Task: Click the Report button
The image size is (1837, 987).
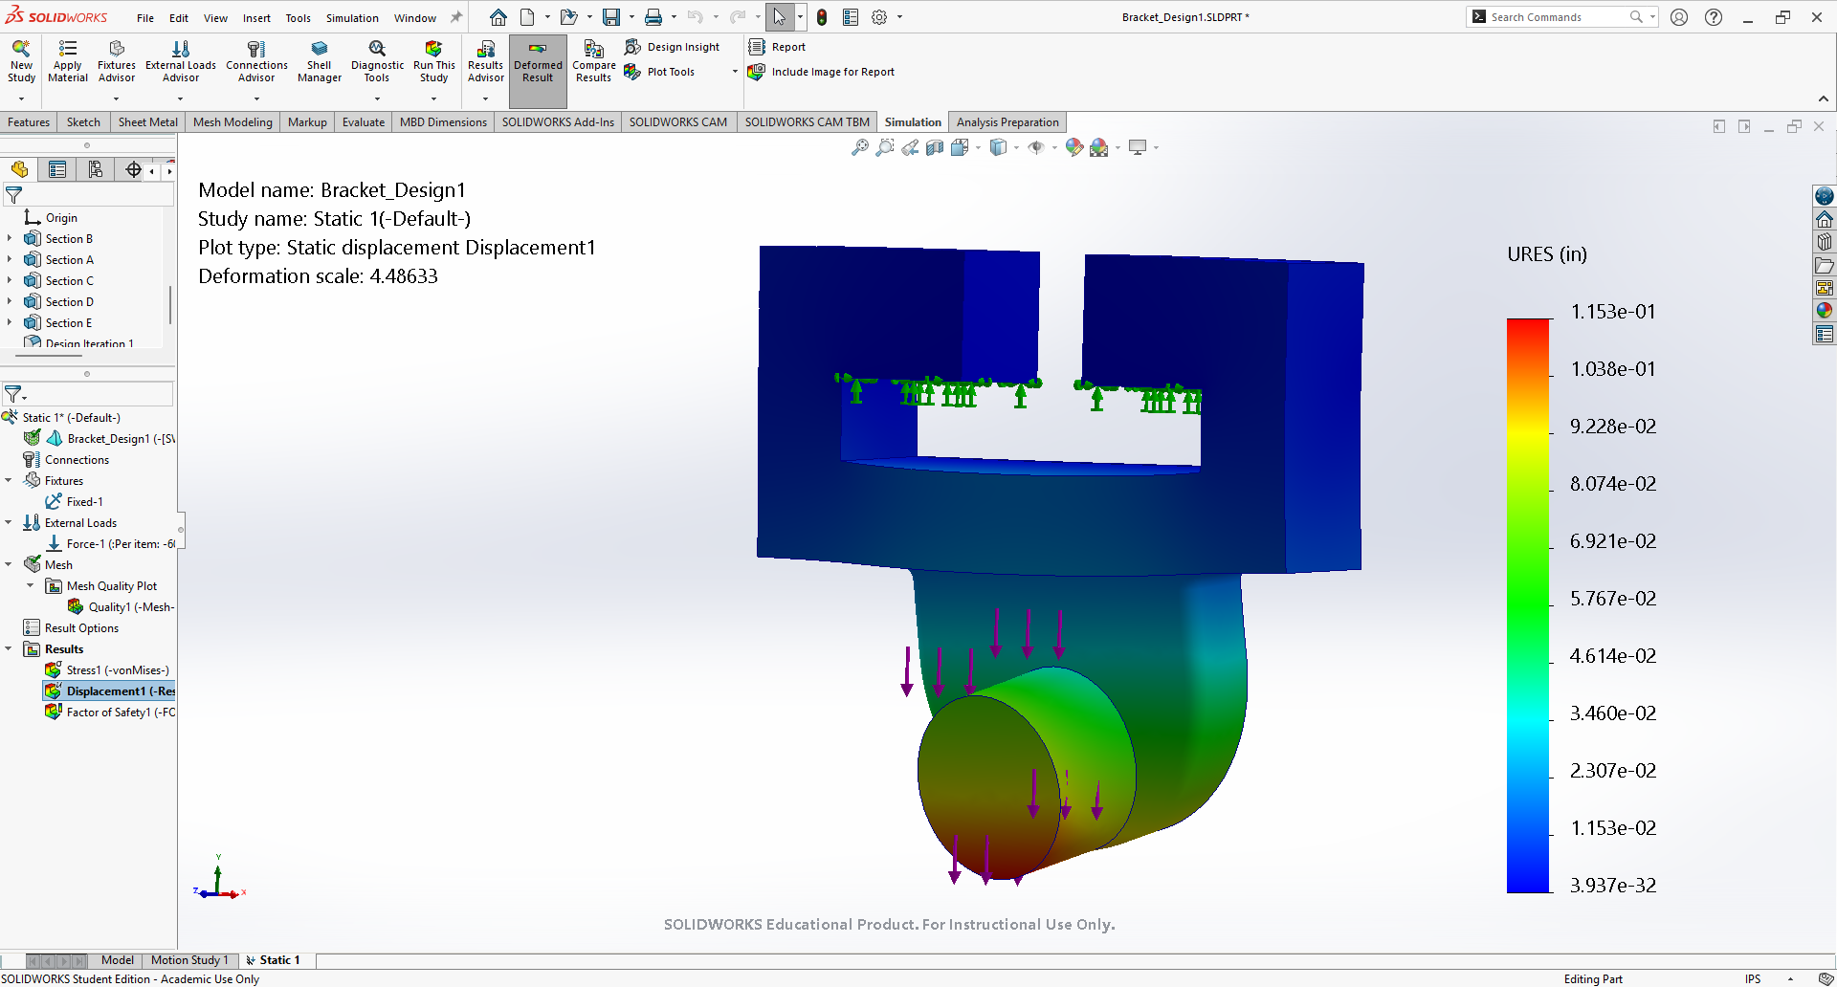Action: coord(777,47)
